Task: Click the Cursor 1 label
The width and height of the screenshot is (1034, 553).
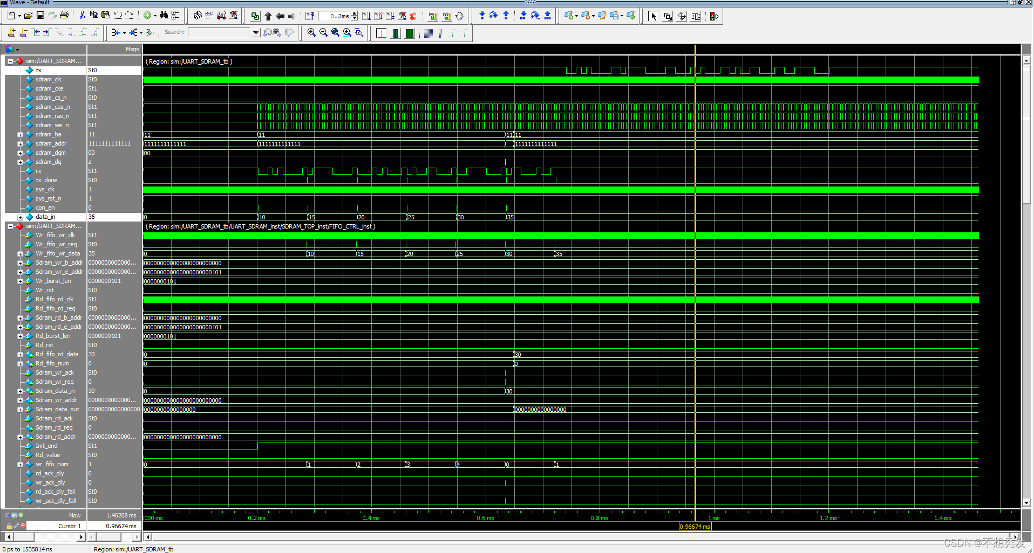Action: pos(70,526)
